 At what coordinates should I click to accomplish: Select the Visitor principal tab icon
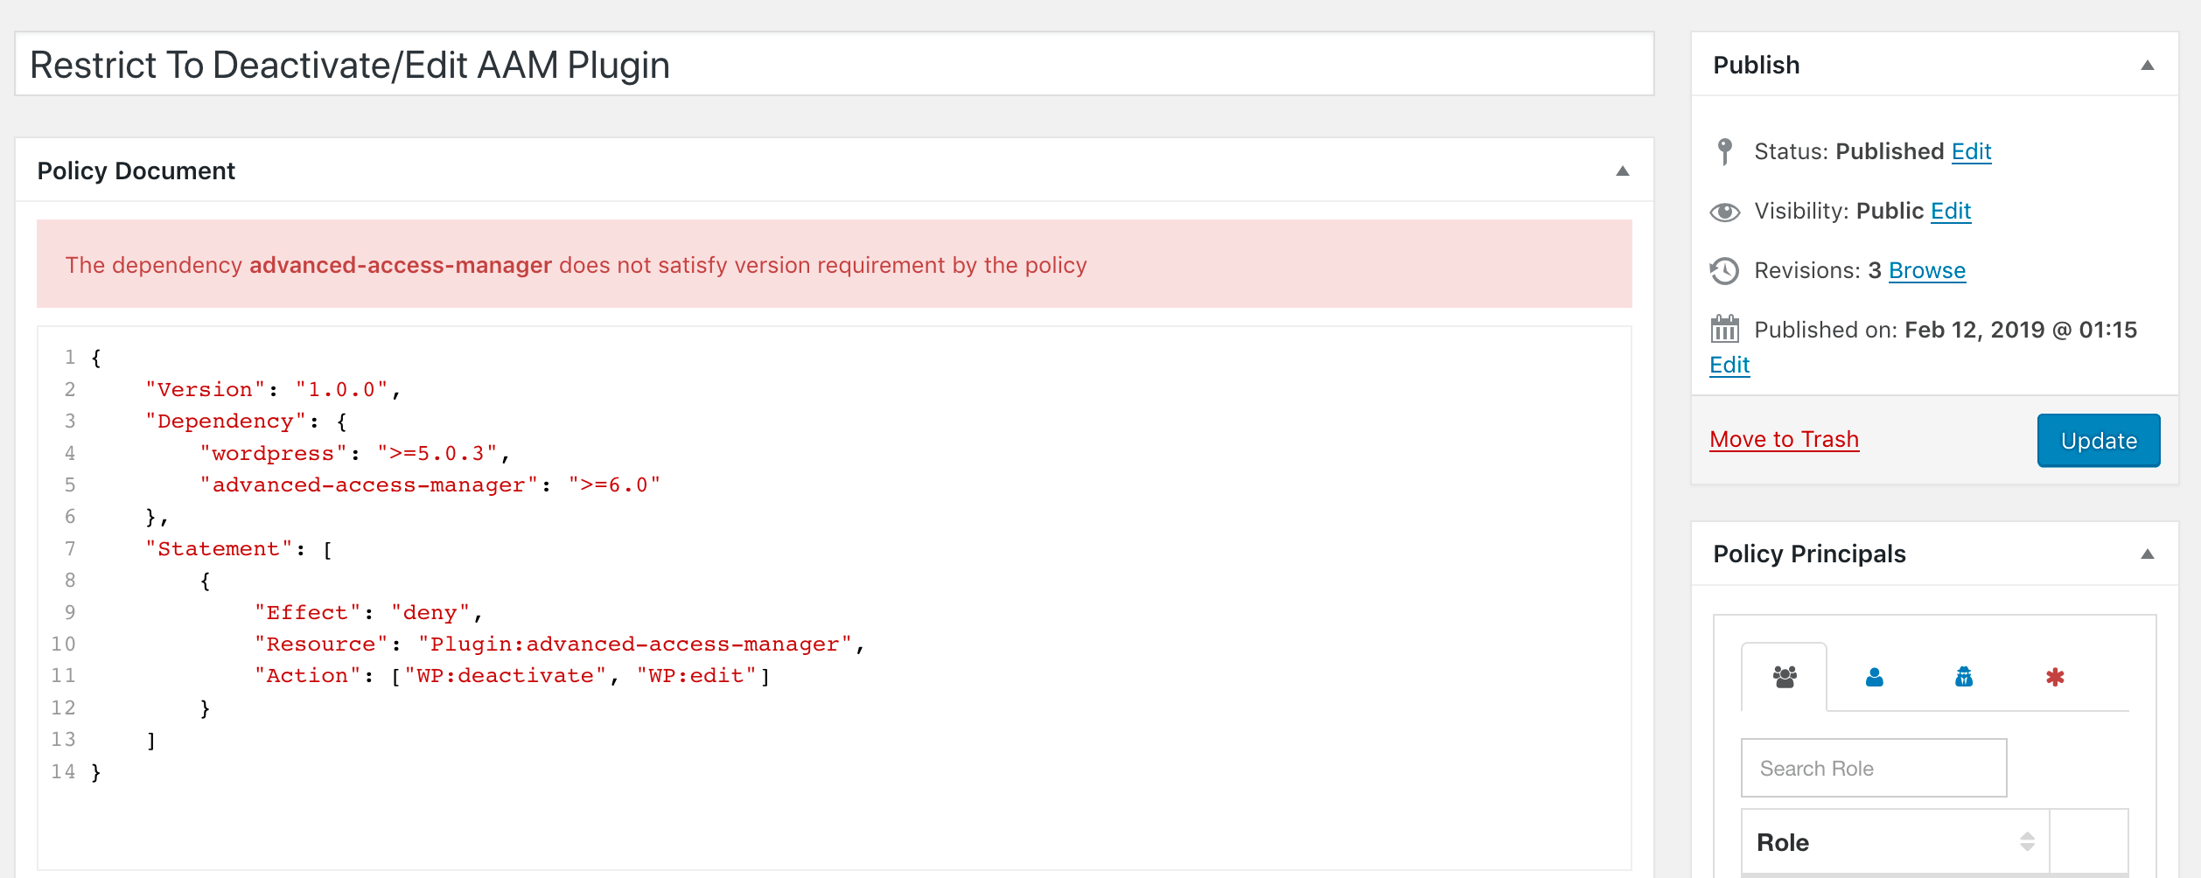click(x=1964, y=677)
